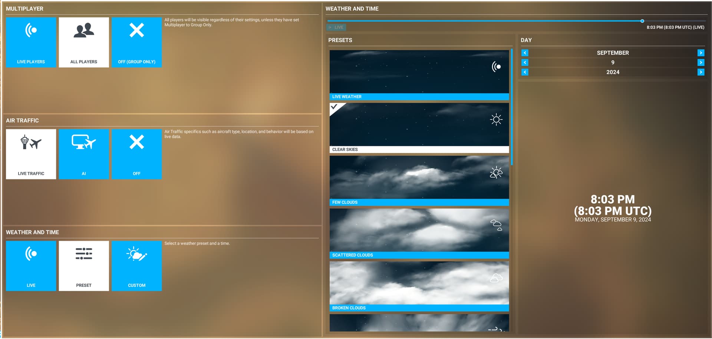Image resolution: width=712 pixels, height=339 pixels.
Task: Select Live Players multiplayer option
Action: tap(31, 42)
